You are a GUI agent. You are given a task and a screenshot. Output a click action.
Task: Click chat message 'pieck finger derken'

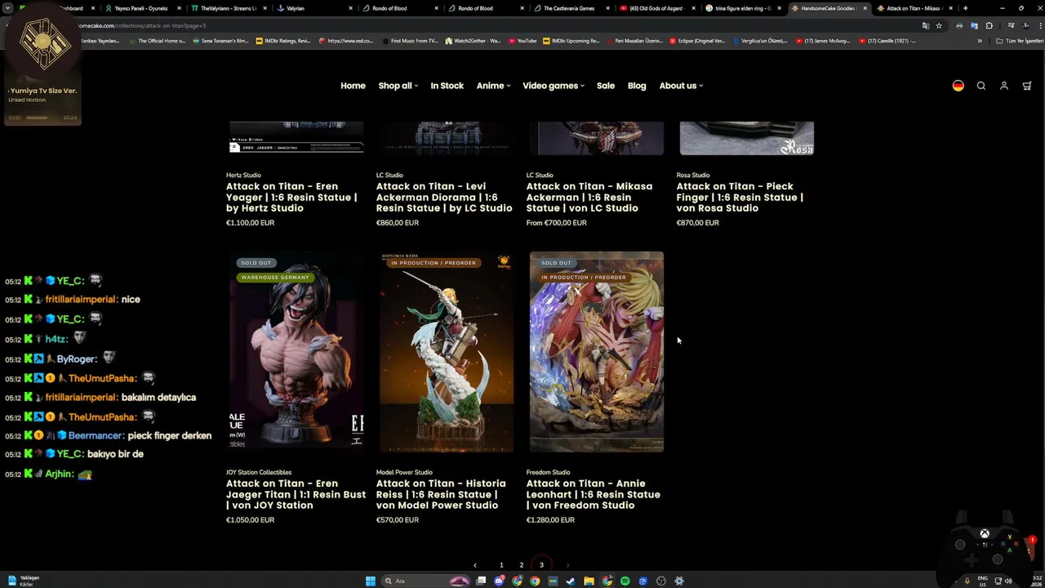click(170, 436)
